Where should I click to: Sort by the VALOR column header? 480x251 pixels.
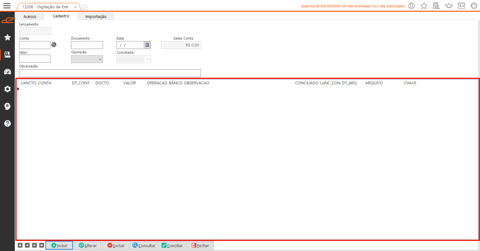(129, 83)
